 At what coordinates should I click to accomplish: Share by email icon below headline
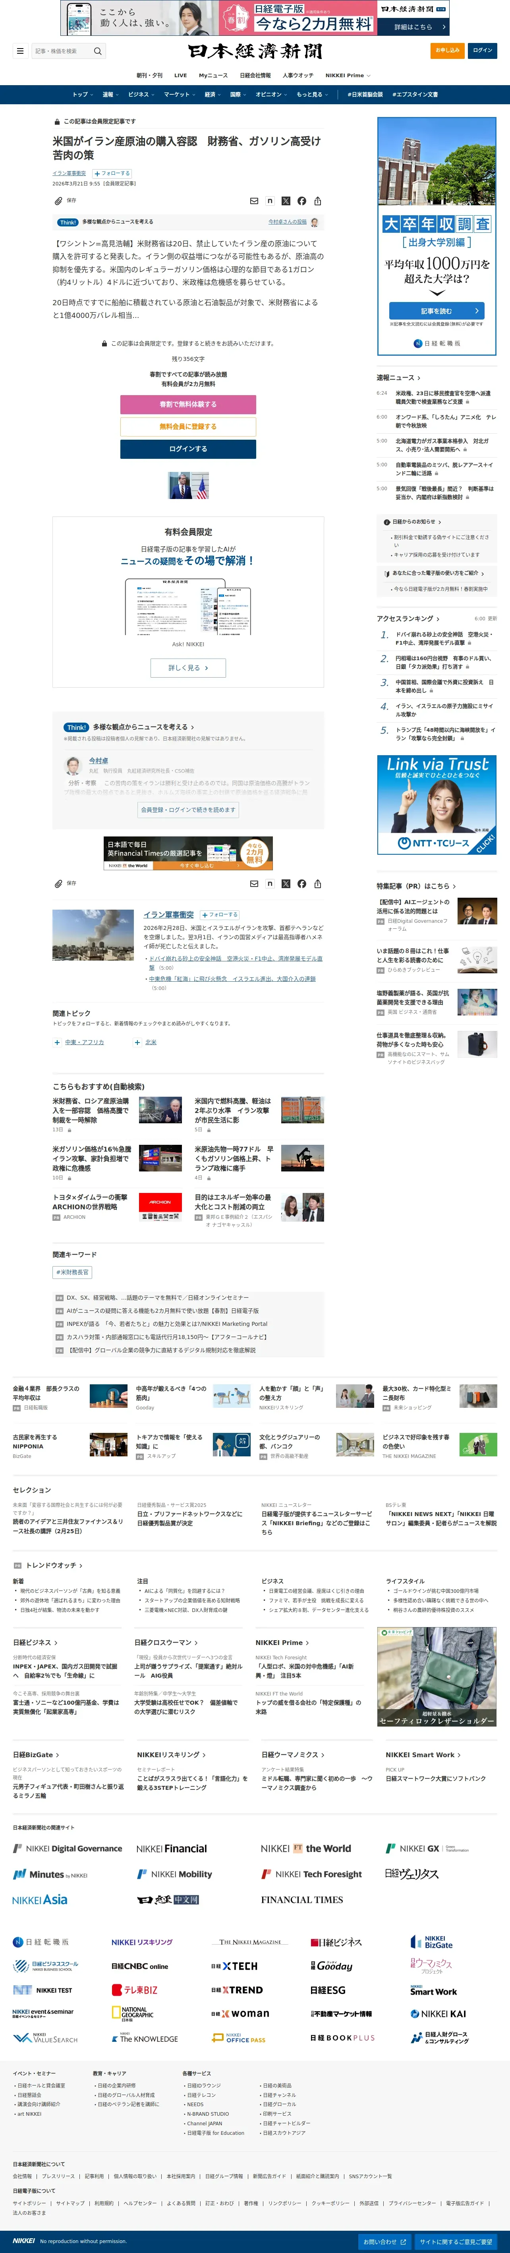254,201
